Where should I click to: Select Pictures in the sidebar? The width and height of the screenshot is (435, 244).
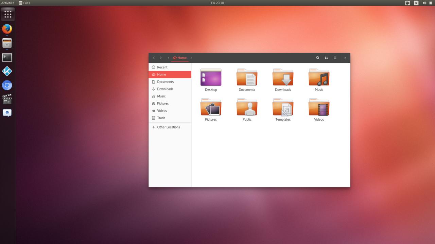click(170, 103)
